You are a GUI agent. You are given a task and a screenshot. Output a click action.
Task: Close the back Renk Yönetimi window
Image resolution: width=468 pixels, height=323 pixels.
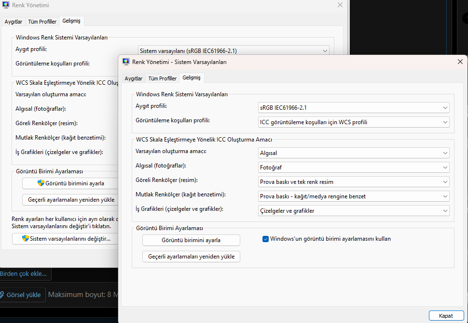tap(340, 5)
